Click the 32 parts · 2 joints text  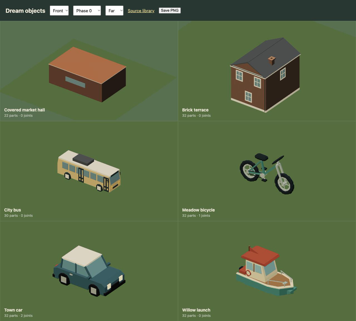click(x=18, y=316)
